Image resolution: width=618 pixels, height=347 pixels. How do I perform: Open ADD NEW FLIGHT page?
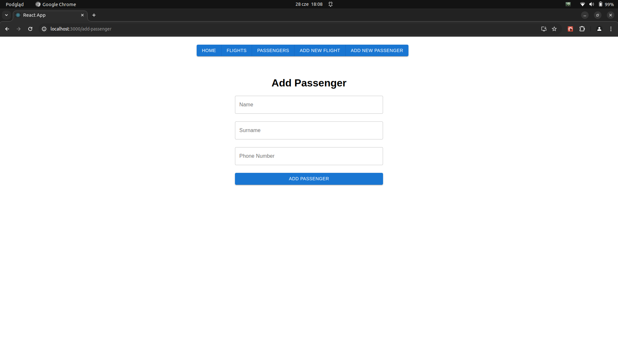point(320,50)
